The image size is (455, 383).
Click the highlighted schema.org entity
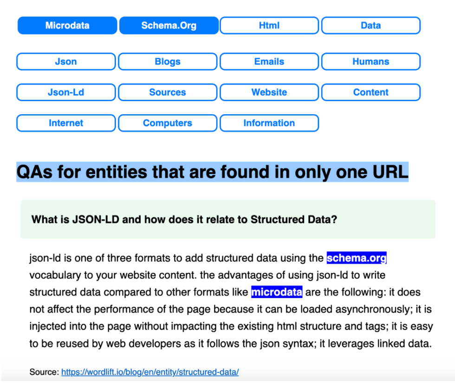click(x=356, y=258)
